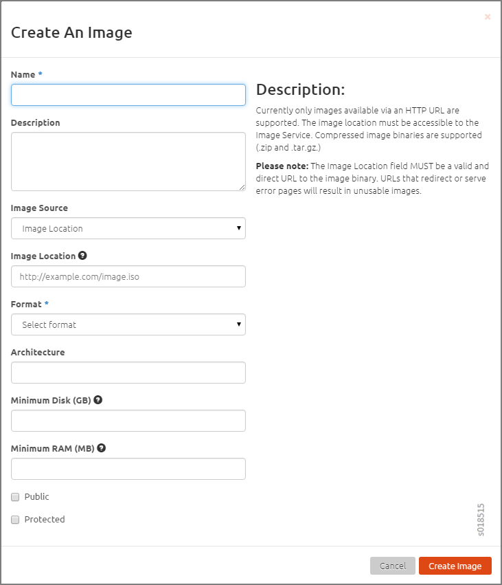Close the Create An Image dialog
Image resolution: width=502 pixels, height=585 pixels.
(x=488, y=17)
